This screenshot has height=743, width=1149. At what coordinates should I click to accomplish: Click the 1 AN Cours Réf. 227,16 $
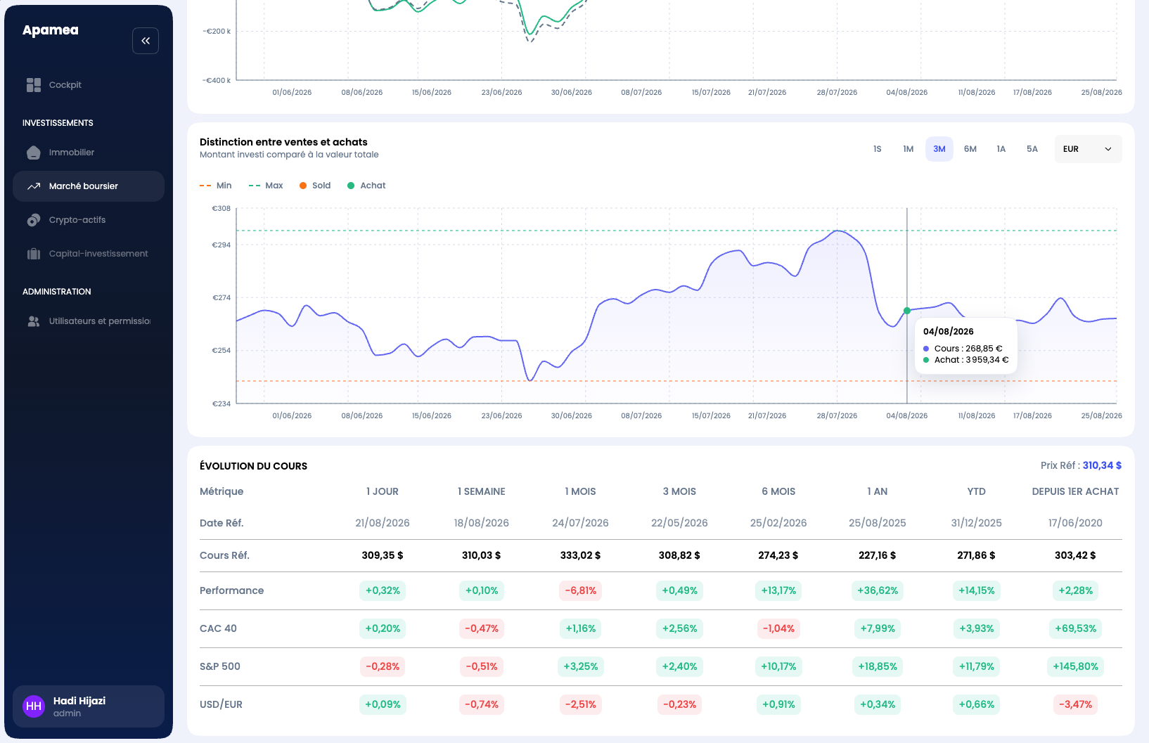[878, 555]
